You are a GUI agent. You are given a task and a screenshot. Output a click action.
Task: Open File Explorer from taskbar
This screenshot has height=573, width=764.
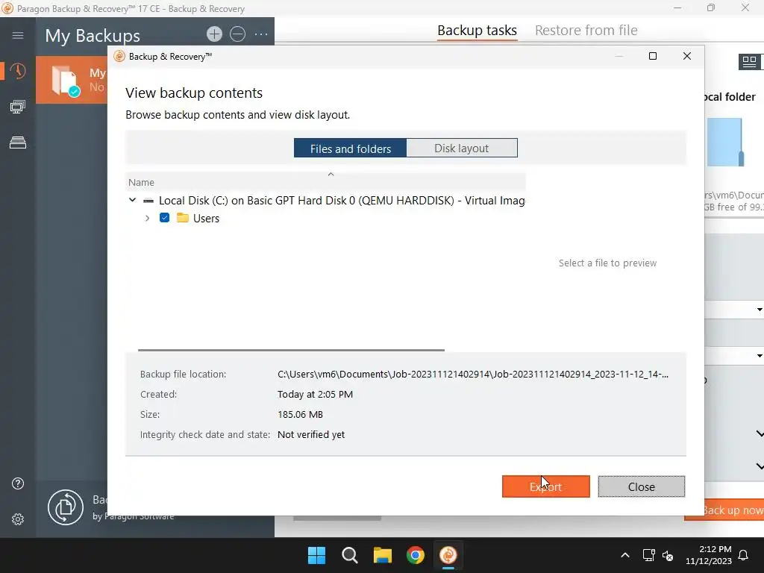[x=383, y=555]
